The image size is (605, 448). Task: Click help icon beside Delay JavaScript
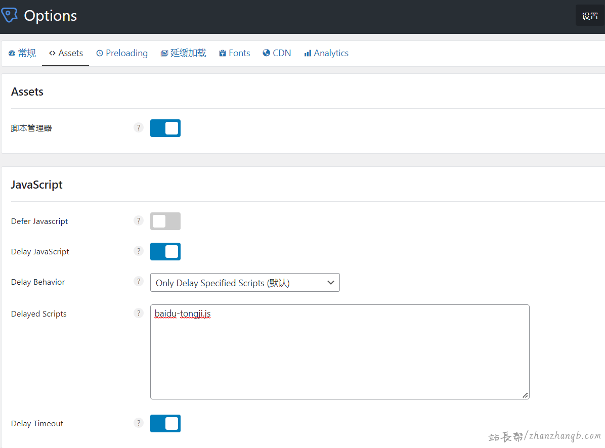pos(139,251)
